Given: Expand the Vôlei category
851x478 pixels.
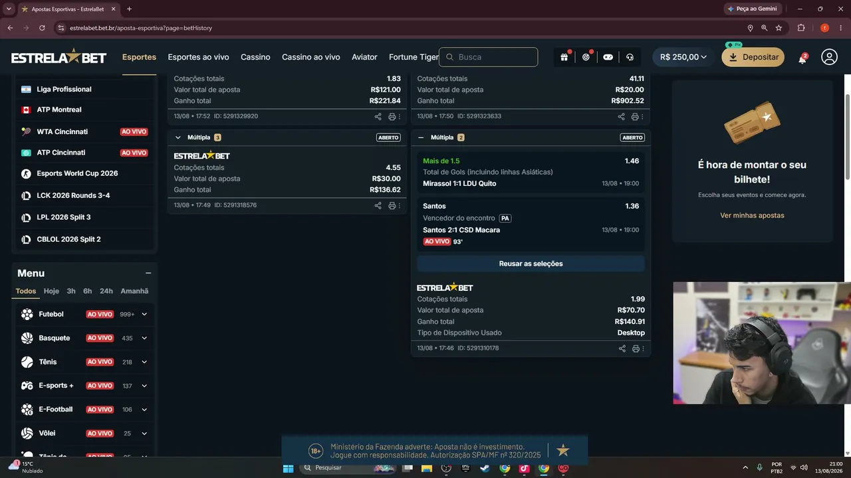Looking at the screenshot, I should 144,434.
